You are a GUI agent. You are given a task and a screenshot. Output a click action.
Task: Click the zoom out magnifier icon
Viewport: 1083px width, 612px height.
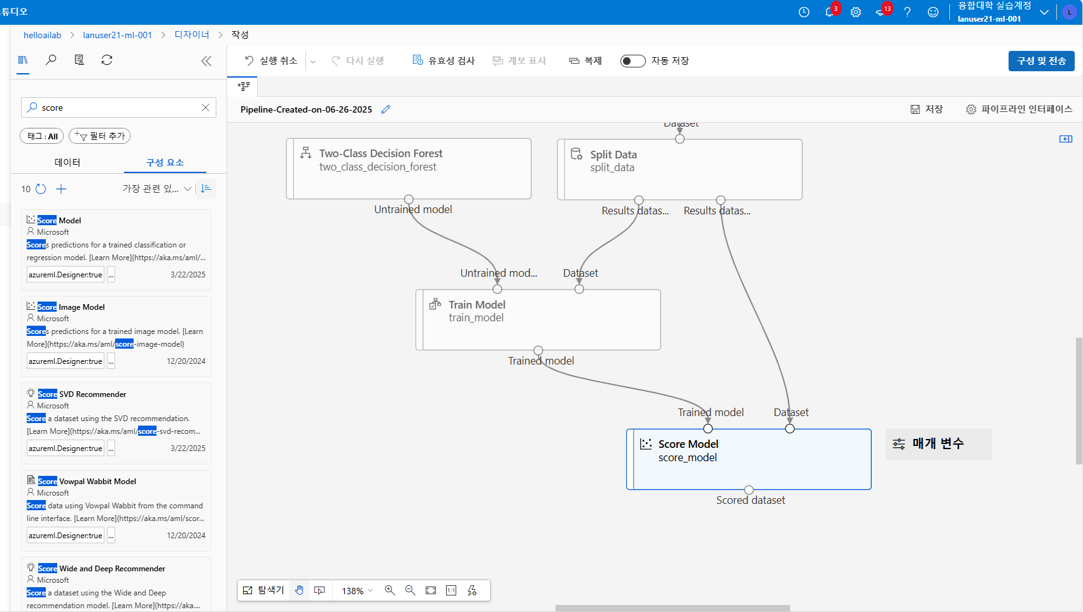click(x=410, y=590)
